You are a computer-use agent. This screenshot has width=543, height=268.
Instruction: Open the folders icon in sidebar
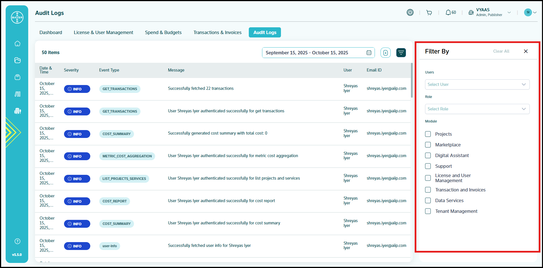pyautogui.click(x=17, y=60)
